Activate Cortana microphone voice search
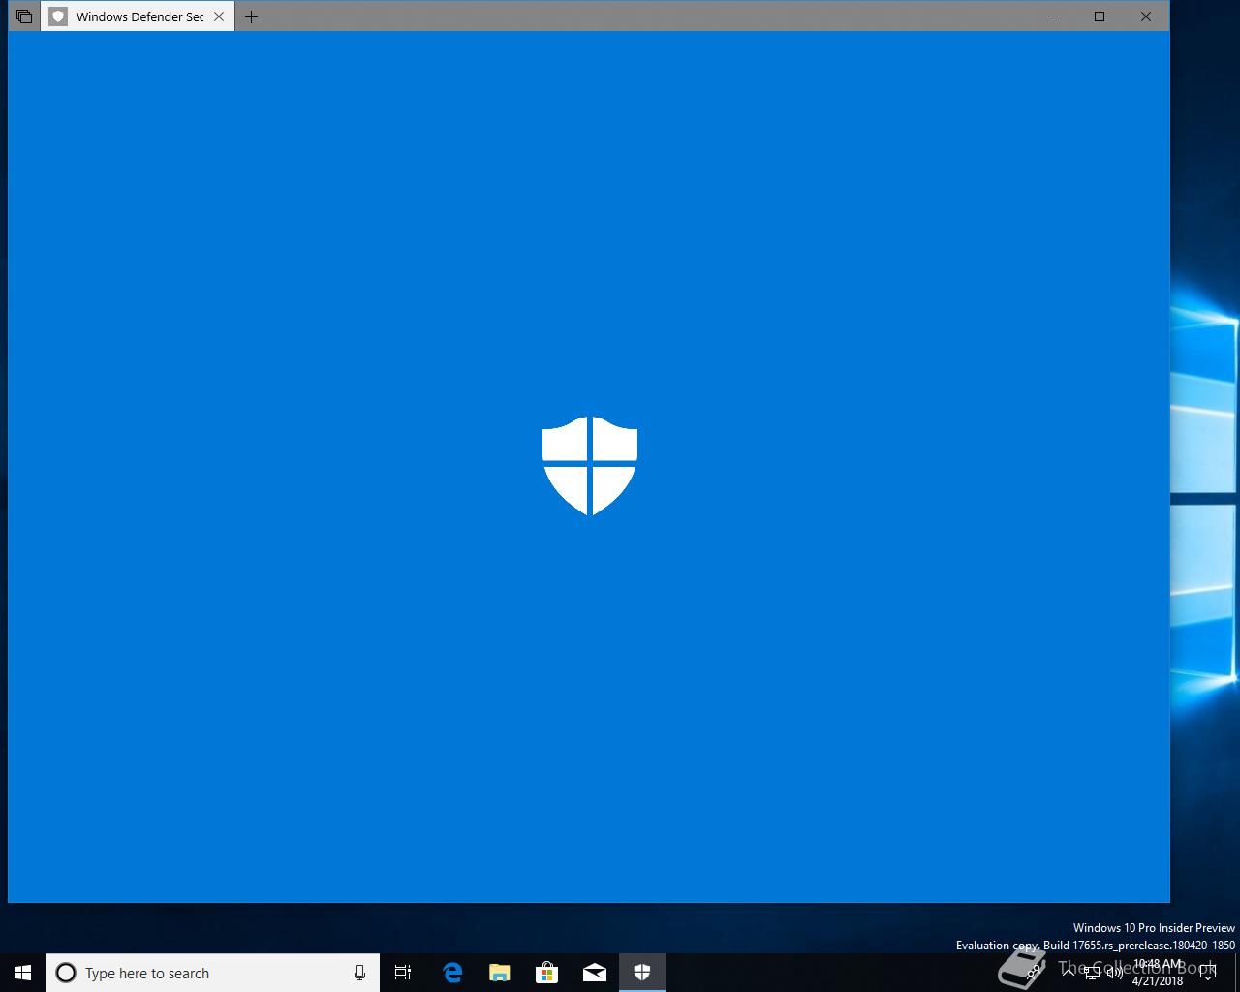Image resolution: width=1240 pixels, height=992 pixels. pyautogui.click(x=359, y=973)
